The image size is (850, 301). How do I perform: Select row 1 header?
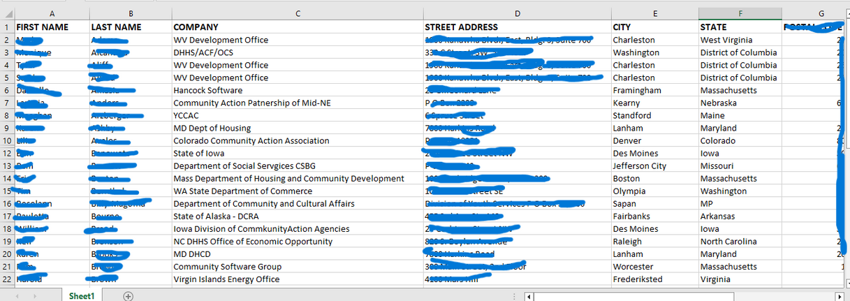(7, 27)
